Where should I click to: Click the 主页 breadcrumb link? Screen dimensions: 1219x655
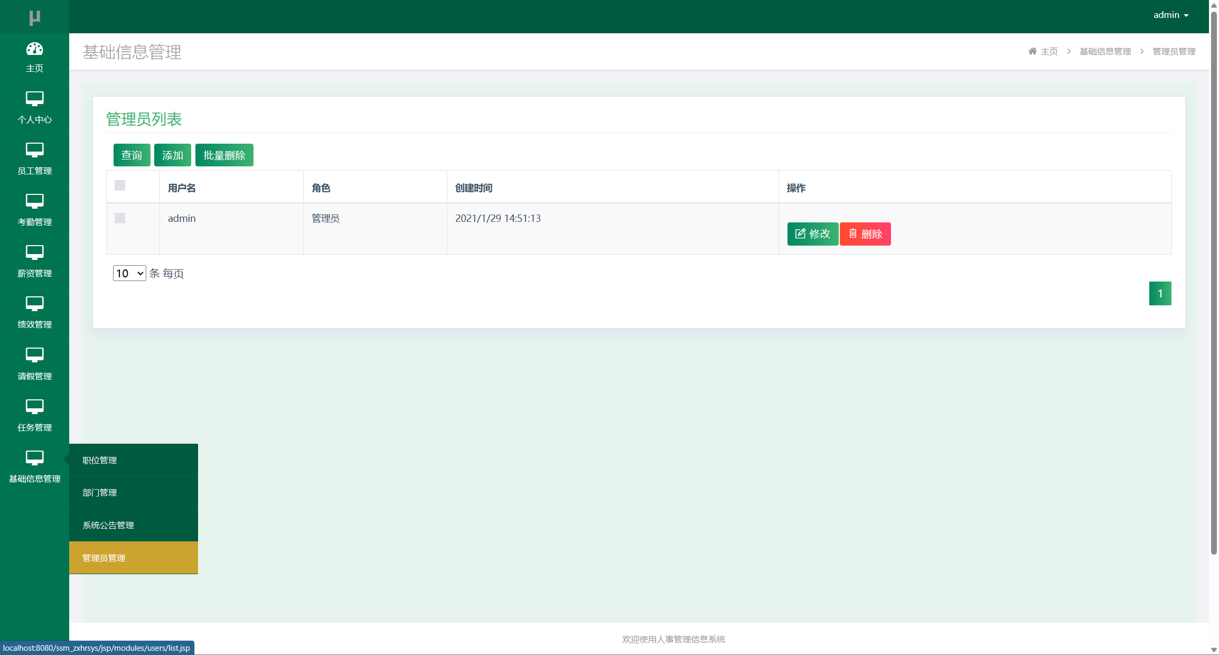1048,51
